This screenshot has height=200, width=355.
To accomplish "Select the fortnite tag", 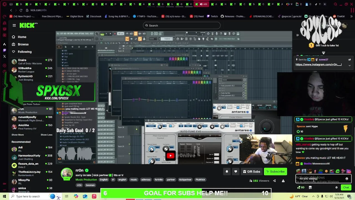I will 159,180.
